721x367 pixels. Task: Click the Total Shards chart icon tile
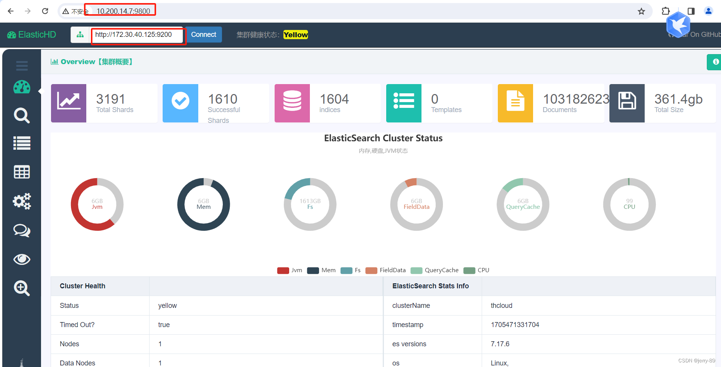(69, 103)
